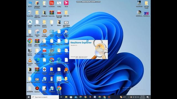
Task: Open the notification center icon
Action: click(148, 97)
